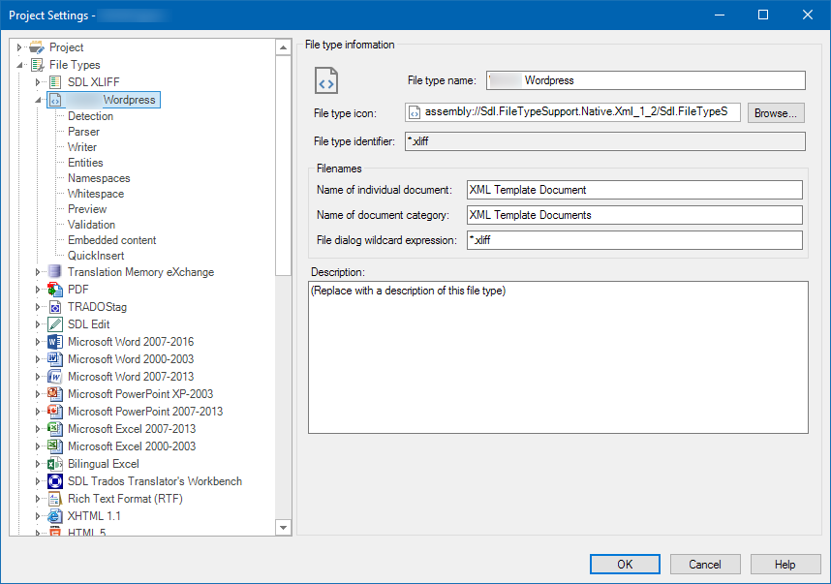Click the File dialog wildcard expression field
831x584 pixels.
(x=634, y=240)
